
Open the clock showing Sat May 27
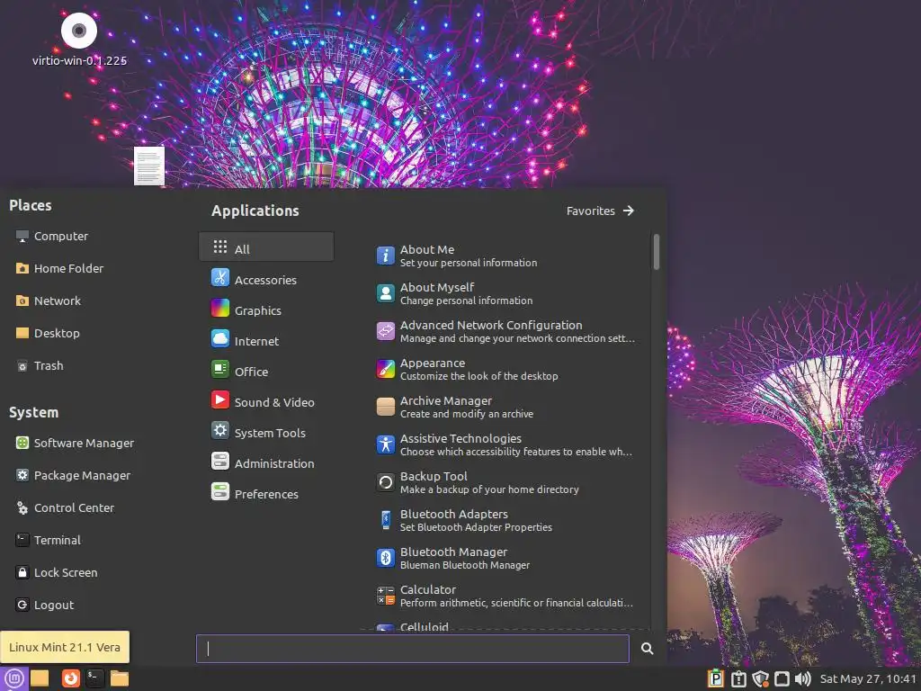868,679
